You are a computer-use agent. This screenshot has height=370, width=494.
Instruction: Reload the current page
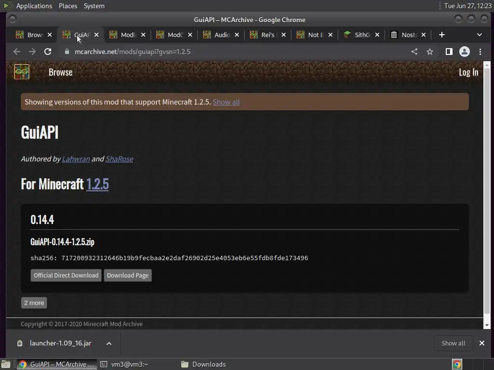click(x=48, y=52)
